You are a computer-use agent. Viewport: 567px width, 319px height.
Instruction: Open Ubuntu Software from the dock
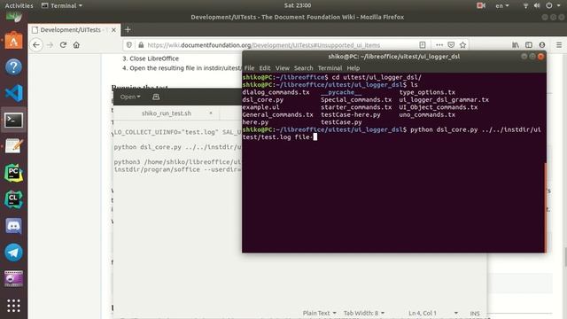click(13, 41)
